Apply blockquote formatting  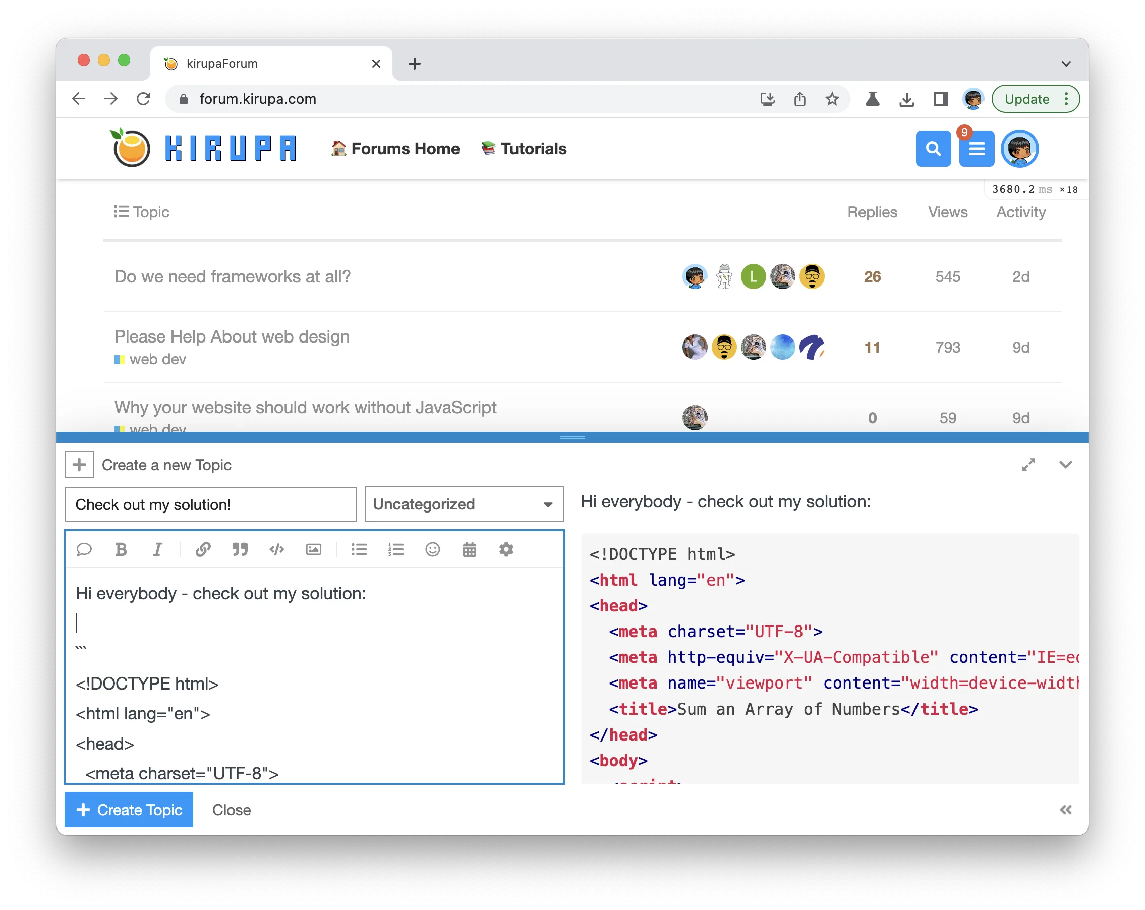(240, 549)
